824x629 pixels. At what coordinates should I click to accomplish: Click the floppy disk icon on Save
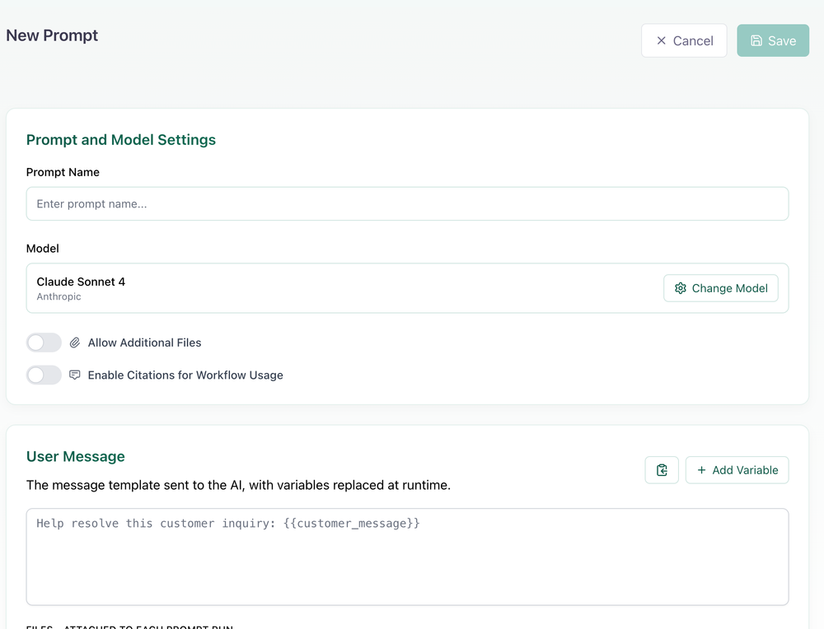pyautogui.click(x=756, y=40)
